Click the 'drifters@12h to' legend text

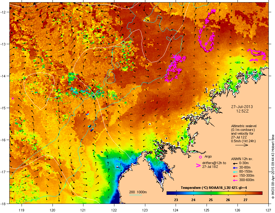coord(214,163)
